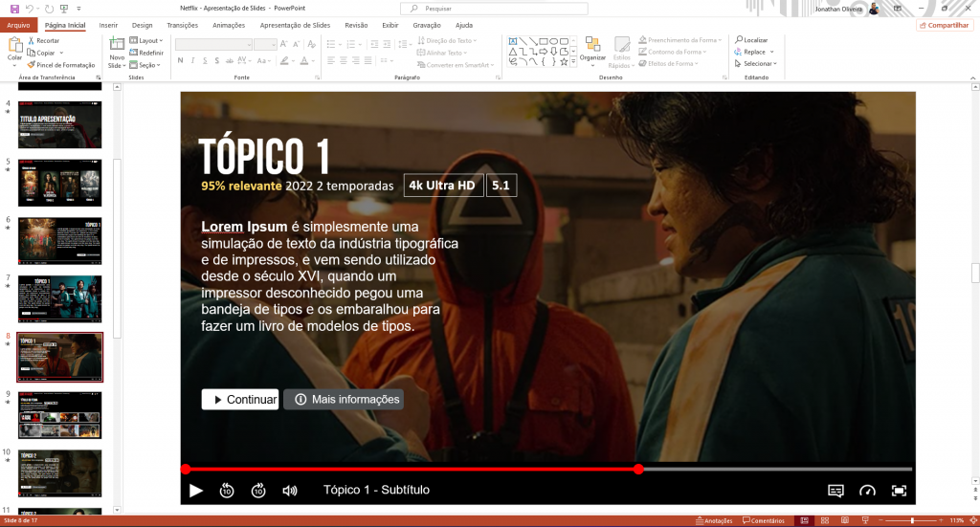
Task: Click the Colar paste icon
Action: point(14,46)
